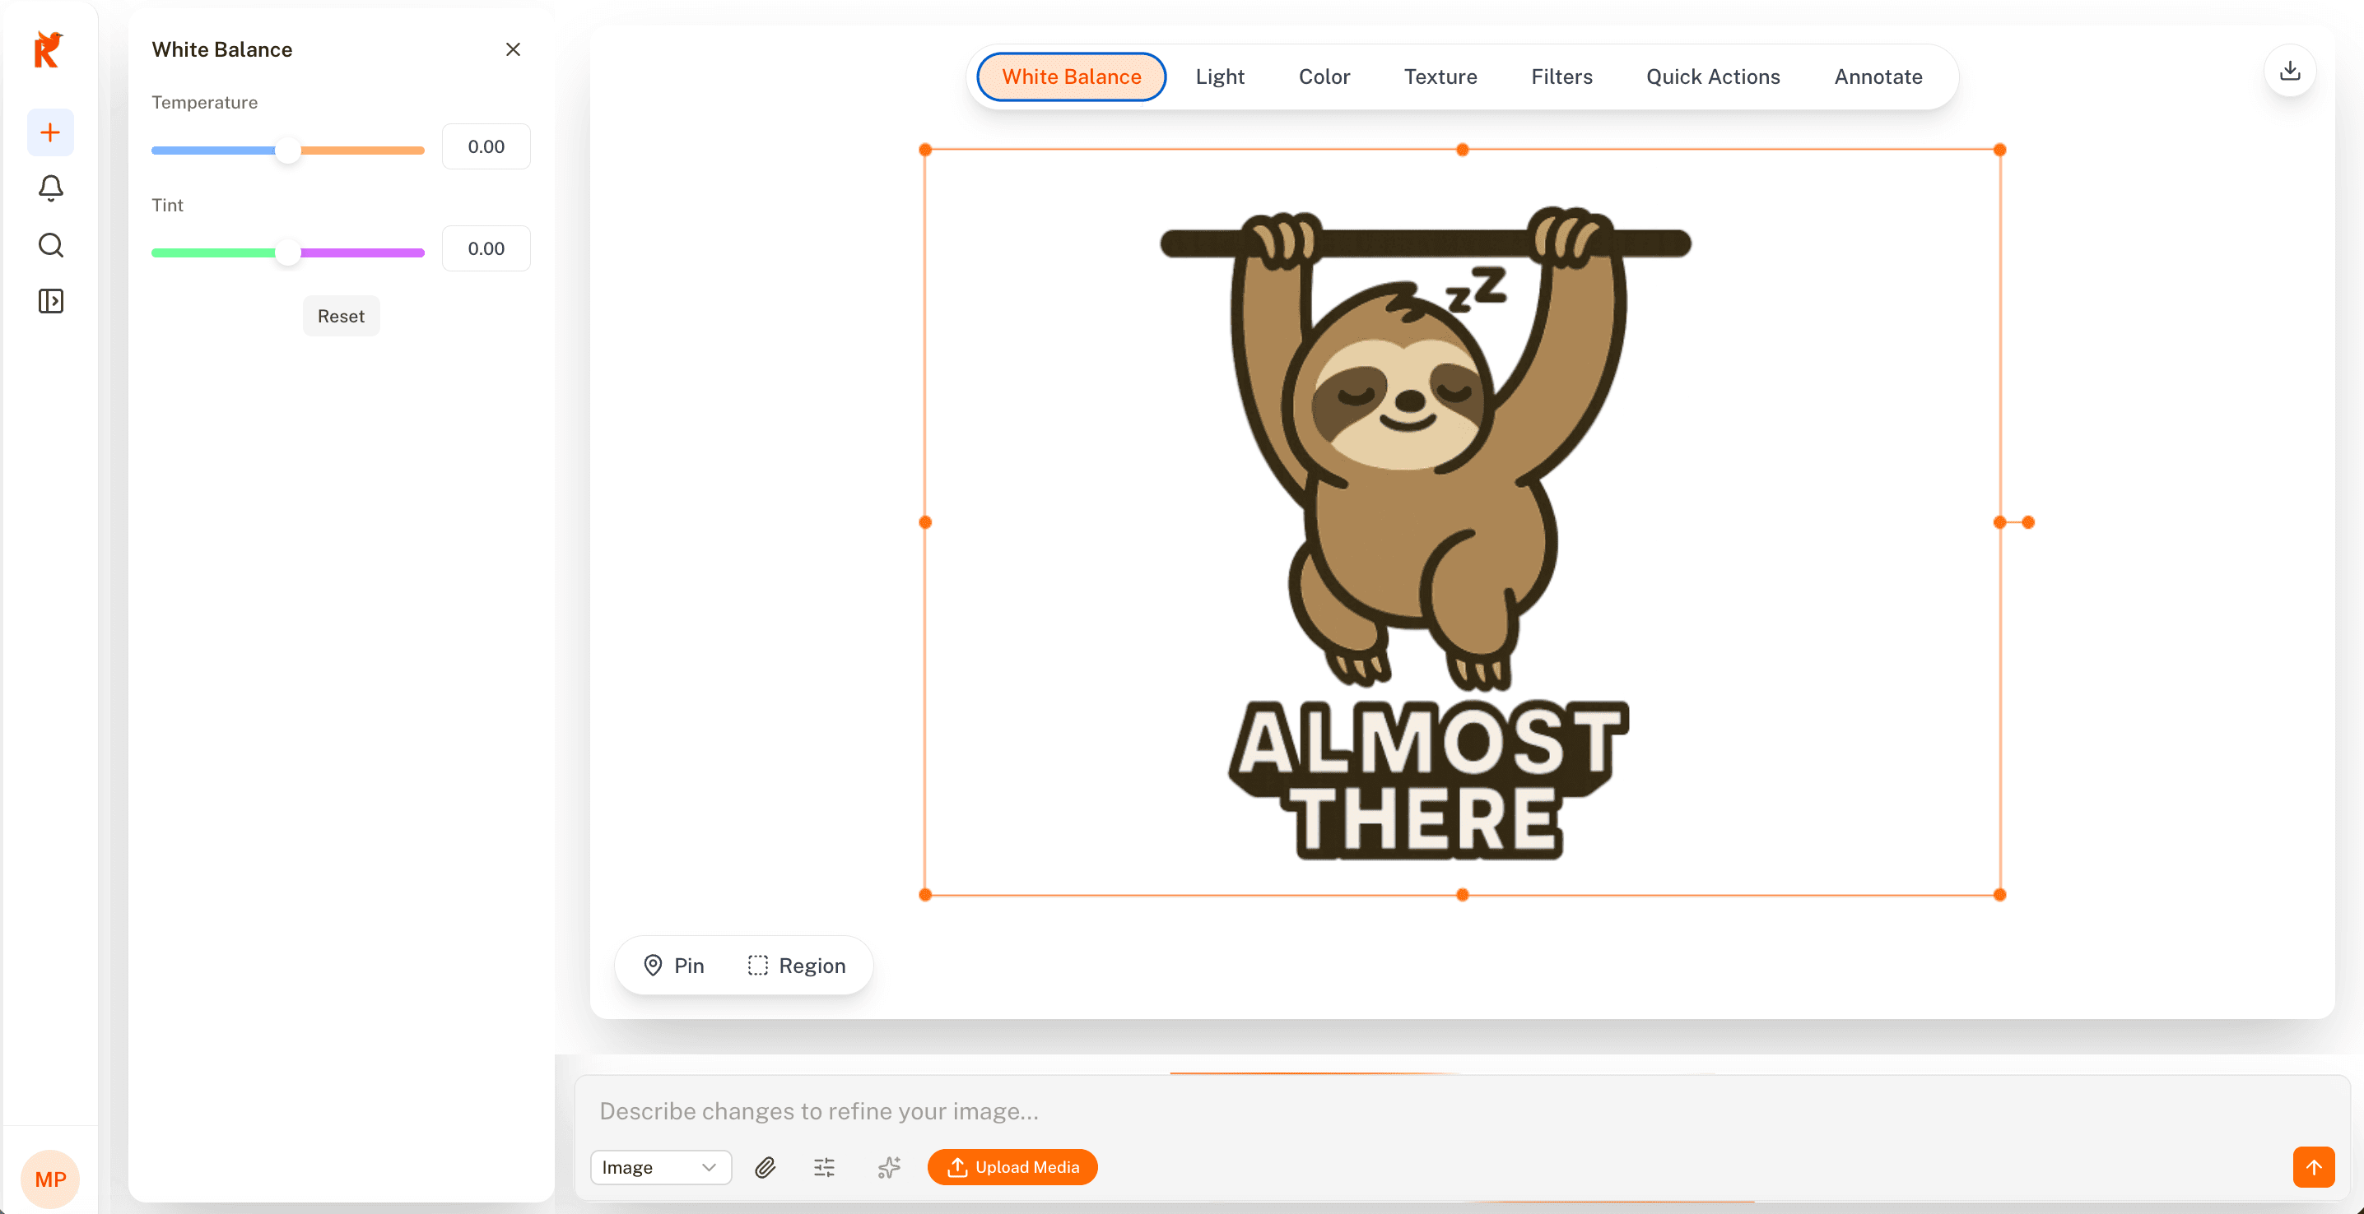Screen dimensions: 2364x1214
Task: Click the bird logo in the top corner
Action: pyautogui.click(x=49, y=50)
